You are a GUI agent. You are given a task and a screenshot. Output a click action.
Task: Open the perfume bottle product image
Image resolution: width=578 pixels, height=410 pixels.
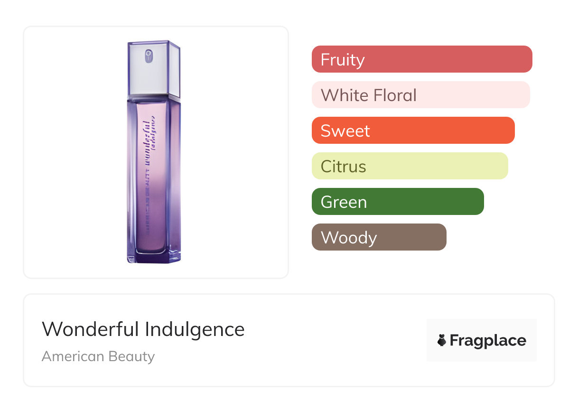(153, 152)
